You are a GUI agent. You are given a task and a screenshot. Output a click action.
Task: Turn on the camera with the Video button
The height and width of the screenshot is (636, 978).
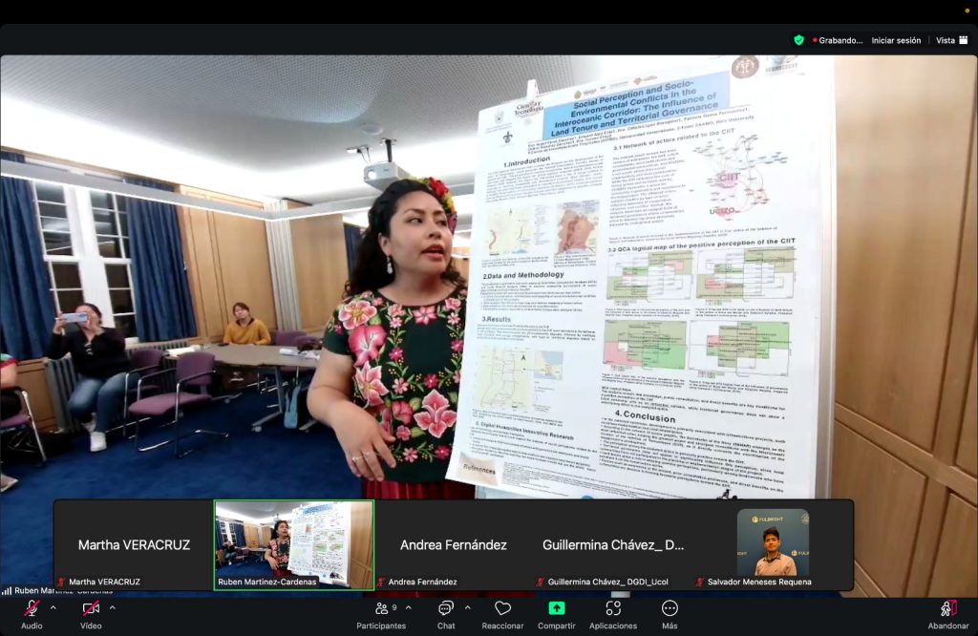coord(91,609)
